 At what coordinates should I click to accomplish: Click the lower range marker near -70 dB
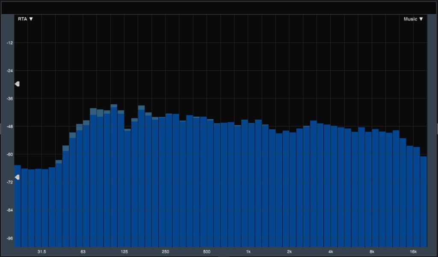(x=17, y=177)
